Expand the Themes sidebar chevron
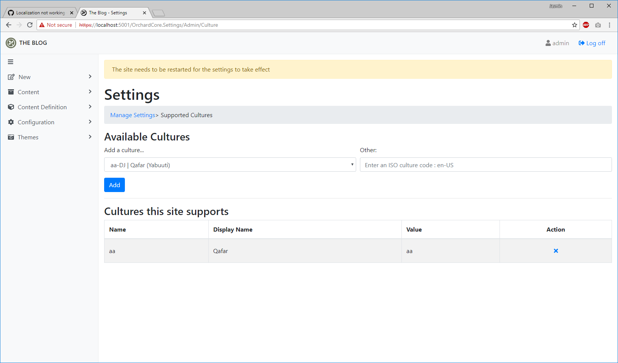Screen dimensions: 618x363 pos(90,137)
